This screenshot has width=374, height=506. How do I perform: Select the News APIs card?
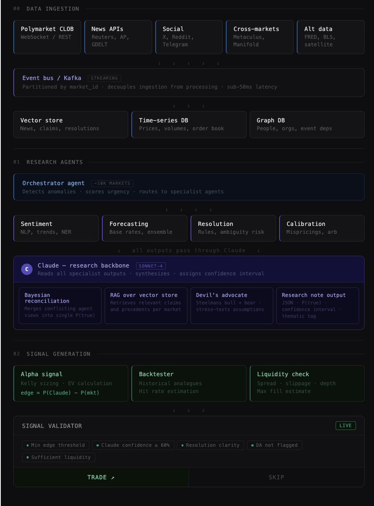click(x=118, y=37)
